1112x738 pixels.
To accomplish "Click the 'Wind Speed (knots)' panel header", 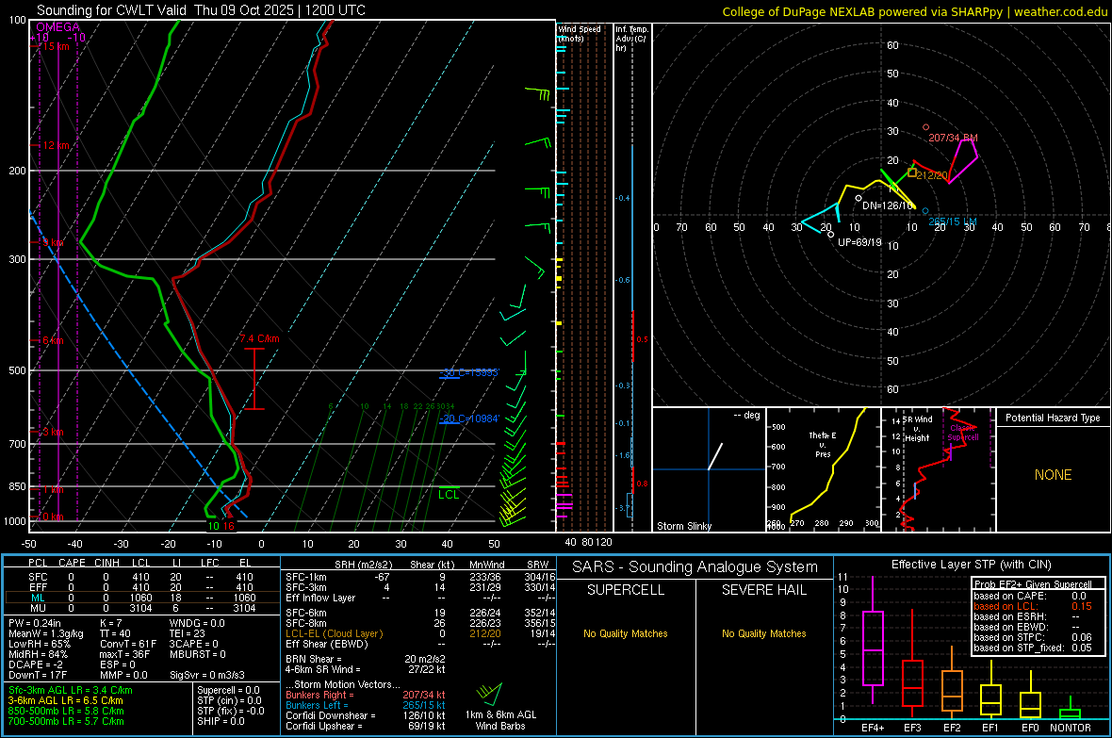I will click(580, 33).
